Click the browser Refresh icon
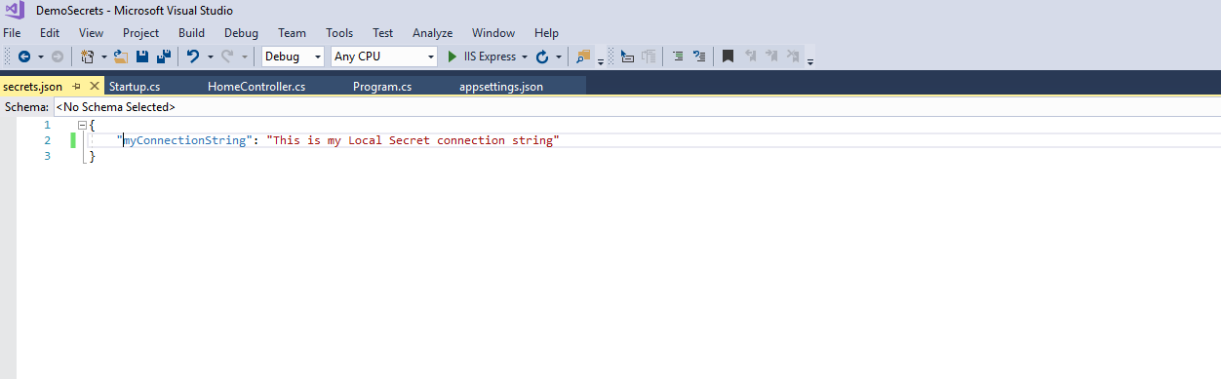 click(x=542, y=57)
